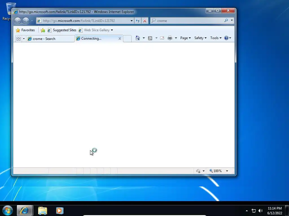
Task: Expand Home button dropdown arrow
Action: pos(144,38)
